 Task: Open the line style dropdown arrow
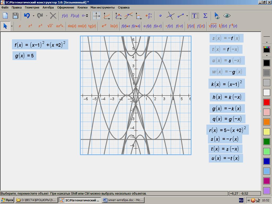267,42
